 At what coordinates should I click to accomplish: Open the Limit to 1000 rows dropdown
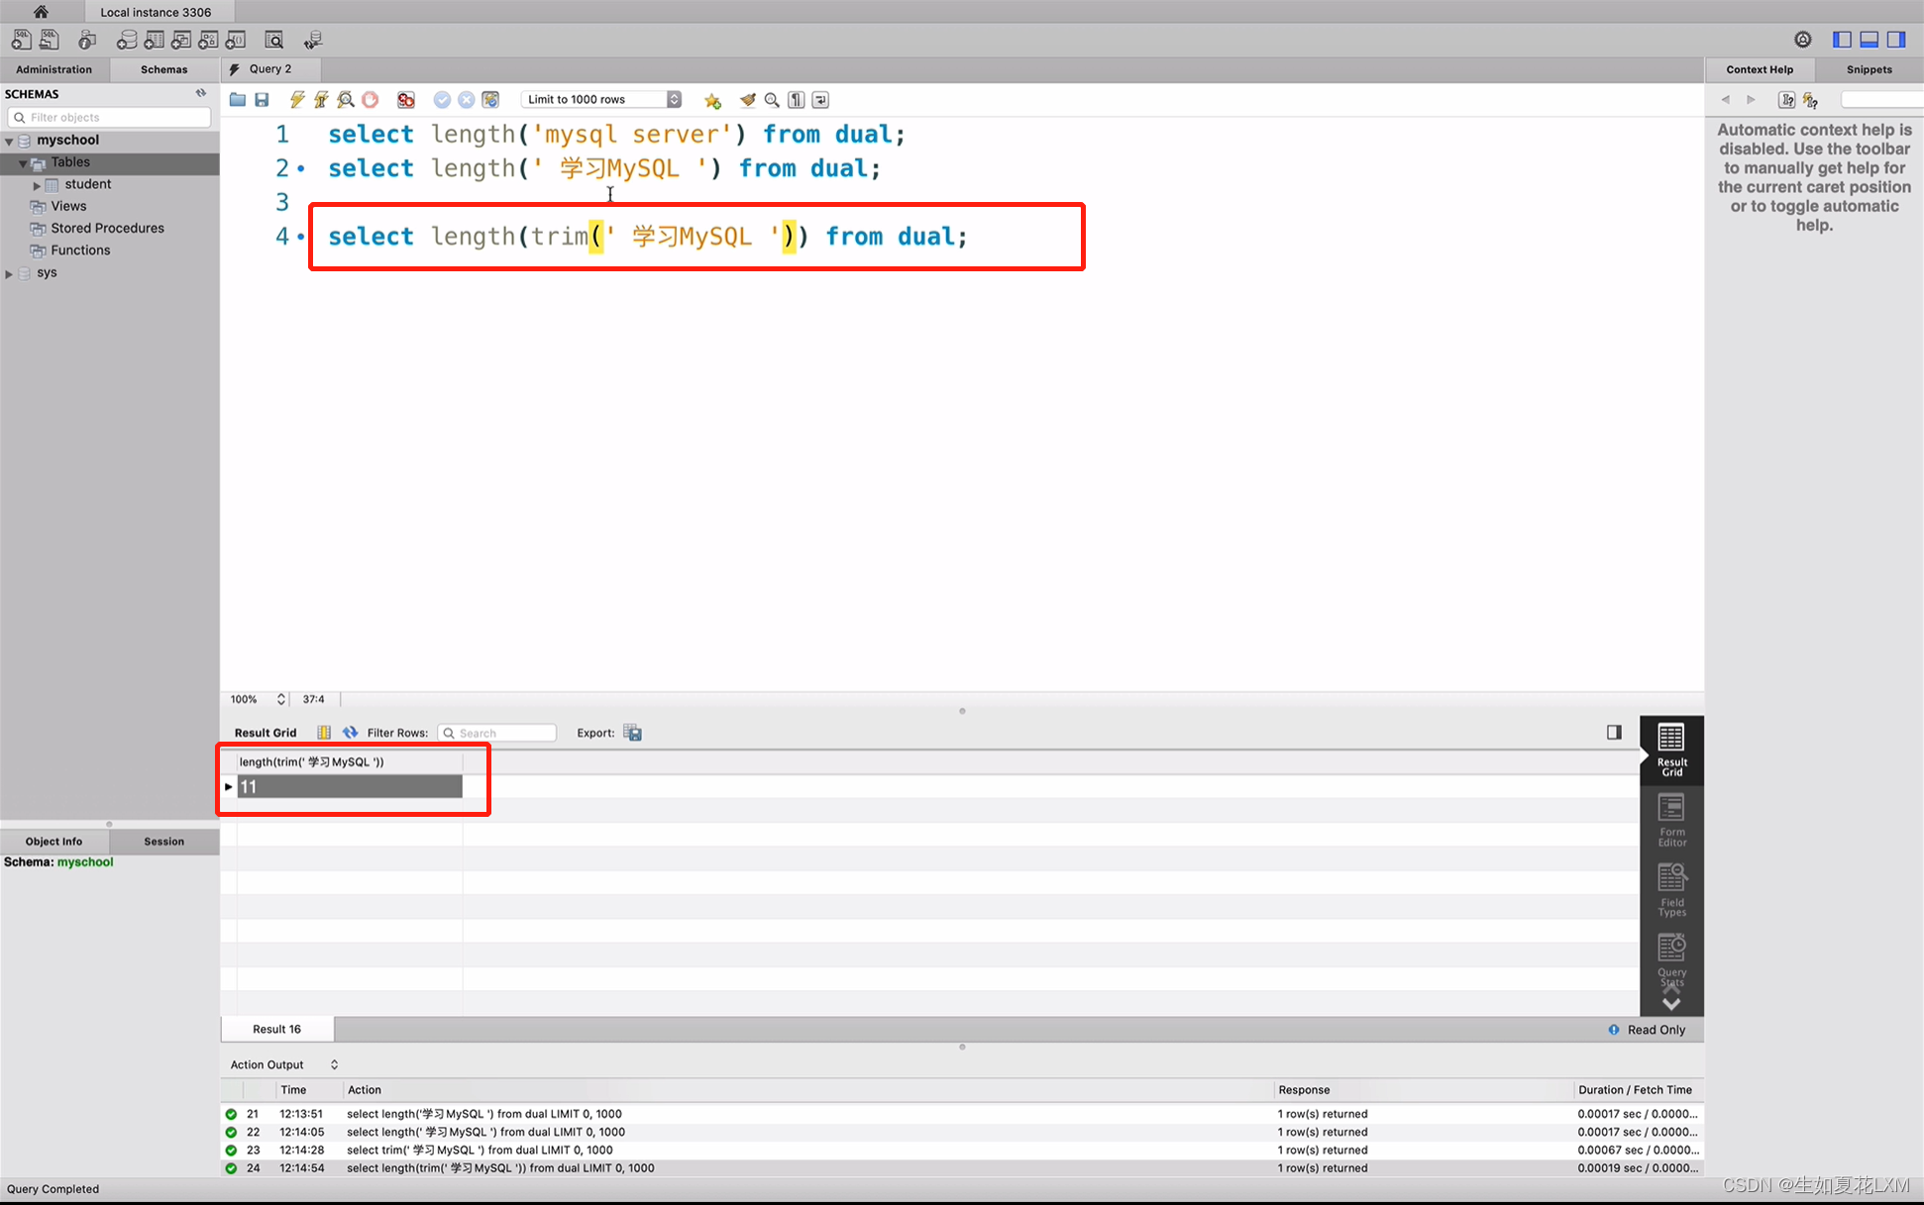pos(601,100)
